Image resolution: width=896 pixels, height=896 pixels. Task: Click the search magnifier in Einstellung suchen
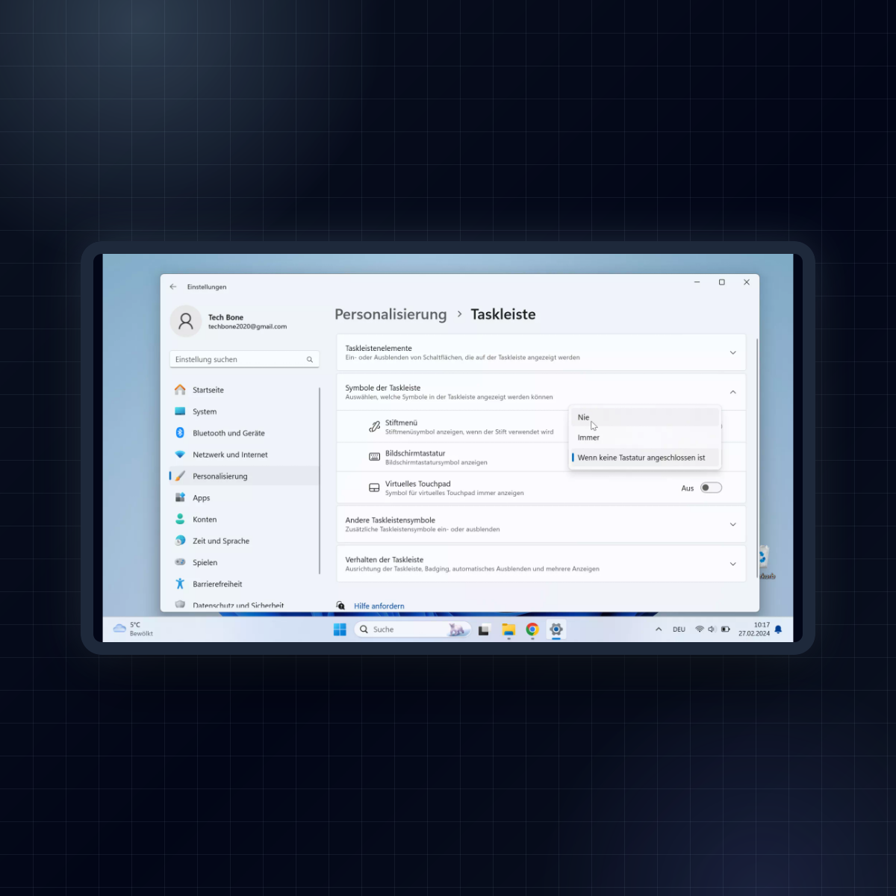click(x=310, y=360)
